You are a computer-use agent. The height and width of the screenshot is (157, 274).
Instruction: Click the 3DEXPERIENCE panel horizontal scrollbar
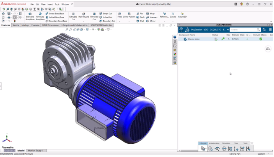click(189, 150)
